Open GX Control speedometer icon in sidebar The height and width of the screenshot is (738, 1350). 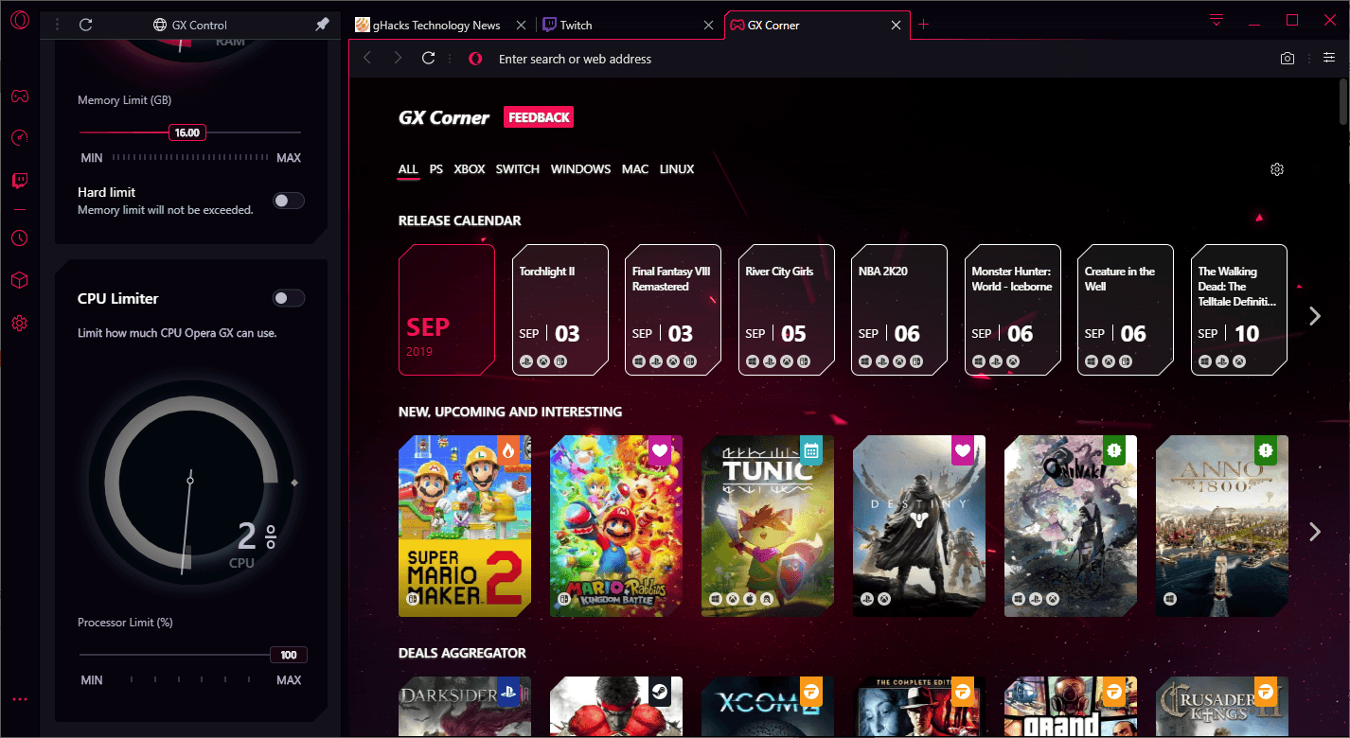pyautogui.click(x=20, y=138)
